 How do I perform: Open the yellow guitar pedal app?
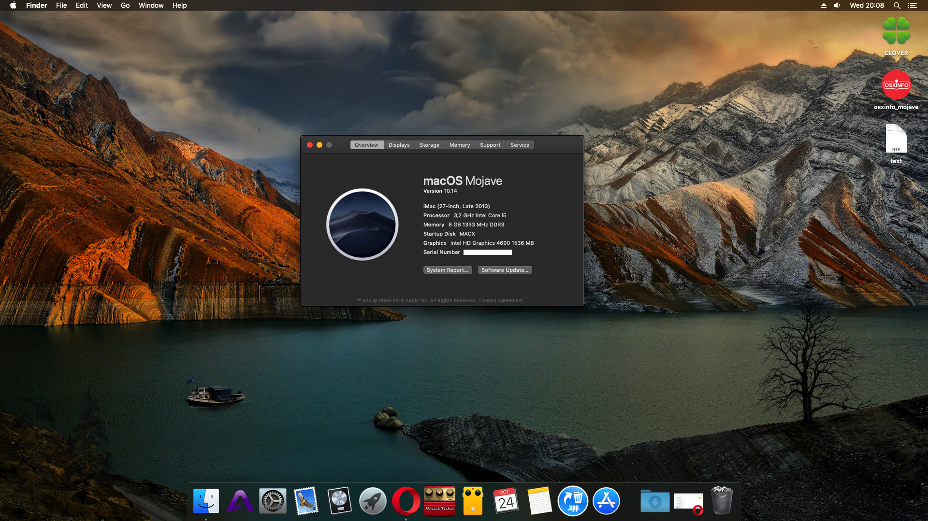click(472, 501)
